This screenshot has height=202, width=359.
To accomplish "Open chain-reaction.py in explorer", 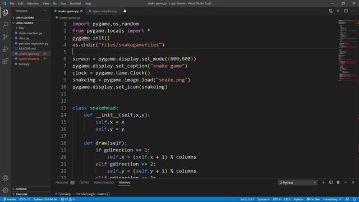I will (30, 33).
